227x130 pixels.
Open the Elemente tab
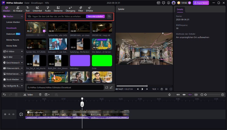[x=58, y=9]
